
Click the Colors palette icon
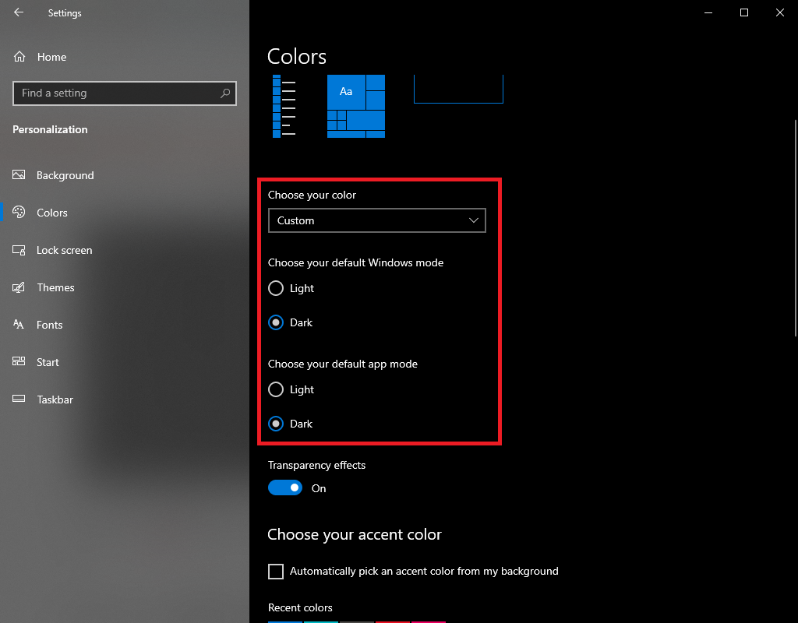19,212
